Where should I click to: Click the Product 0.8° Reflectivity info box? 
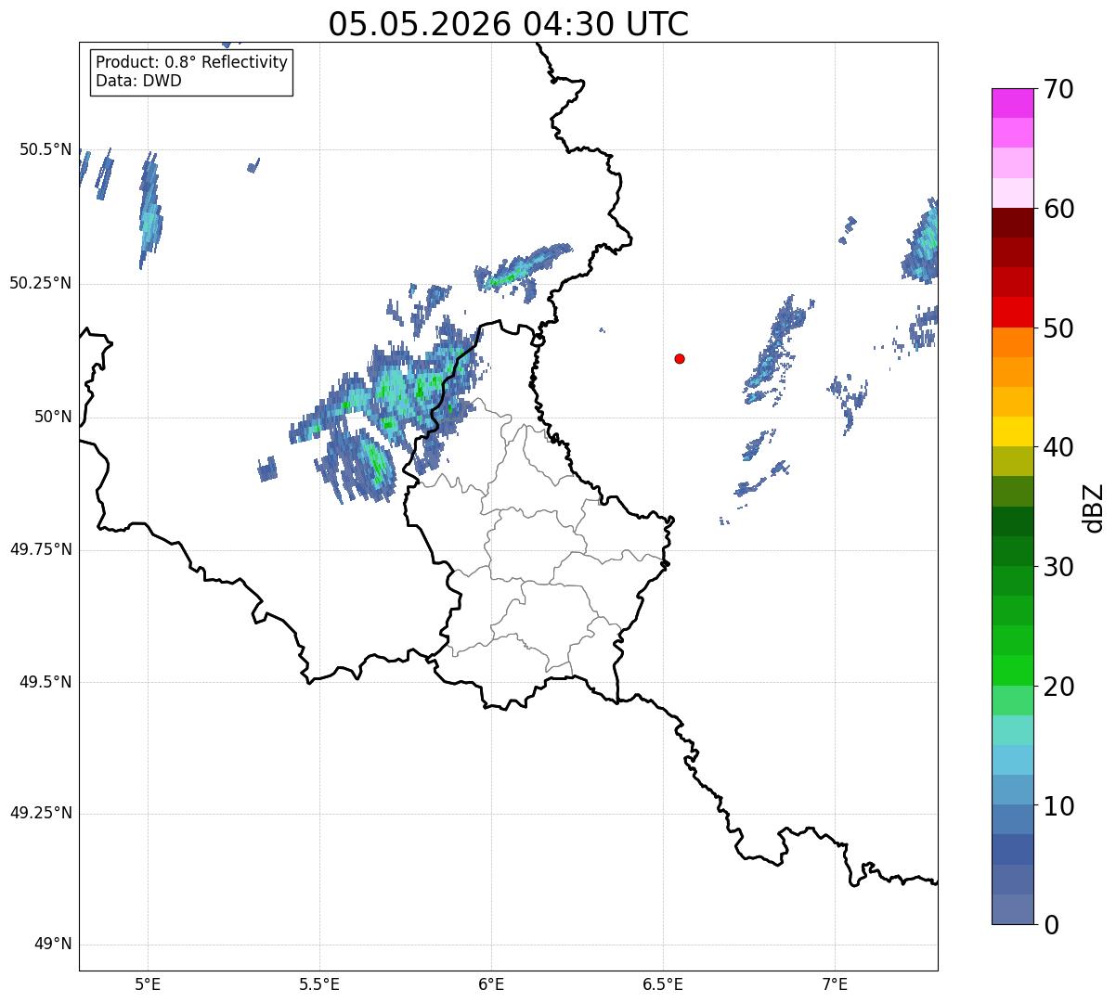(191, 71)
